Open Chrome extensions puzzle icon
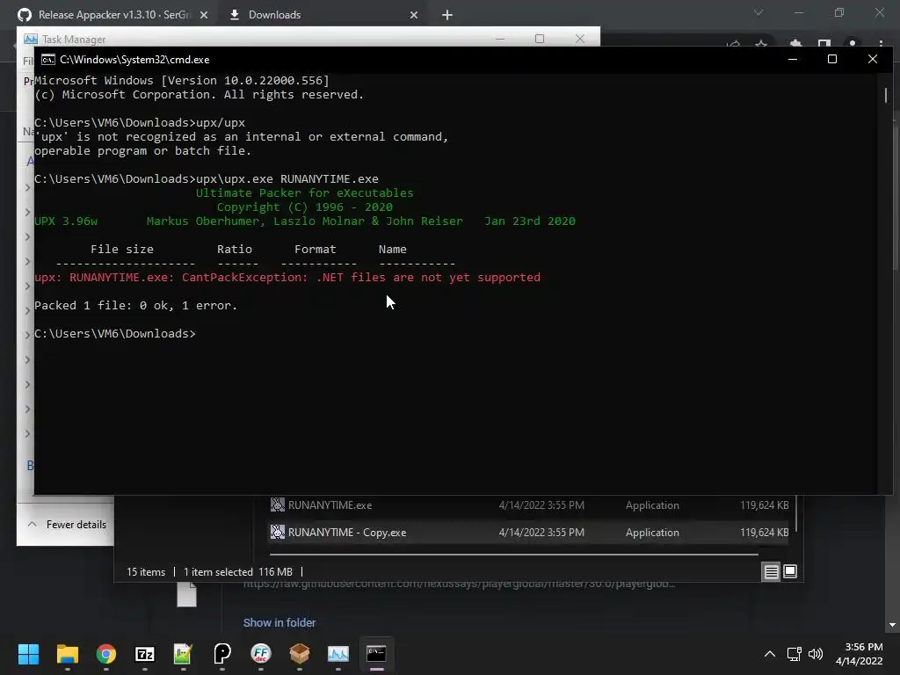Image resolution: width=900 pixels, height=675 pixels. pos(795,44)
